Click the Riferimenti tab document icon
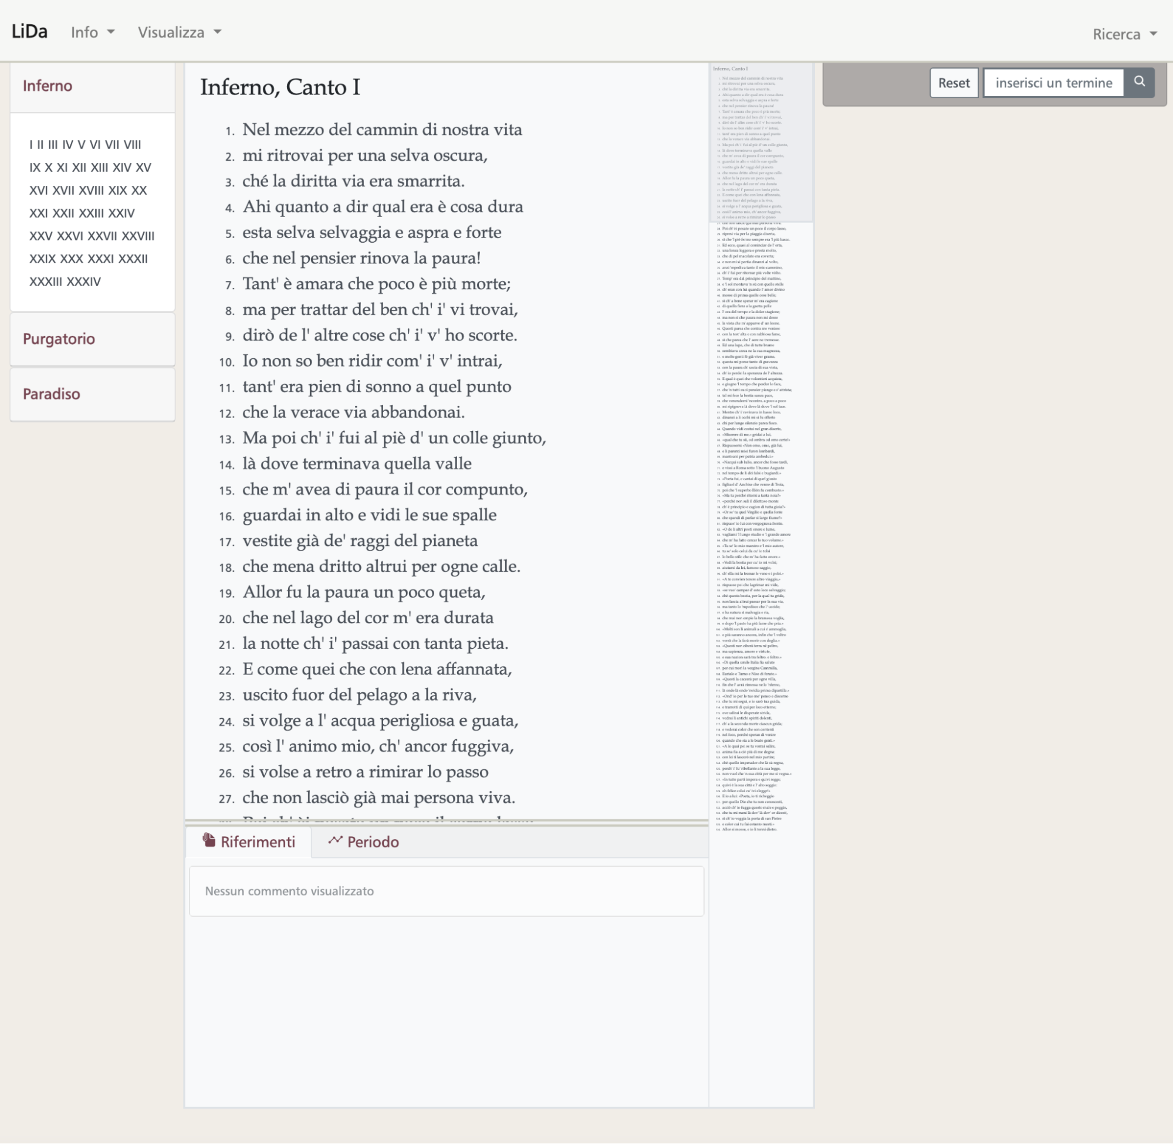The image size is (1173, 1144). (x=209, y=840)
